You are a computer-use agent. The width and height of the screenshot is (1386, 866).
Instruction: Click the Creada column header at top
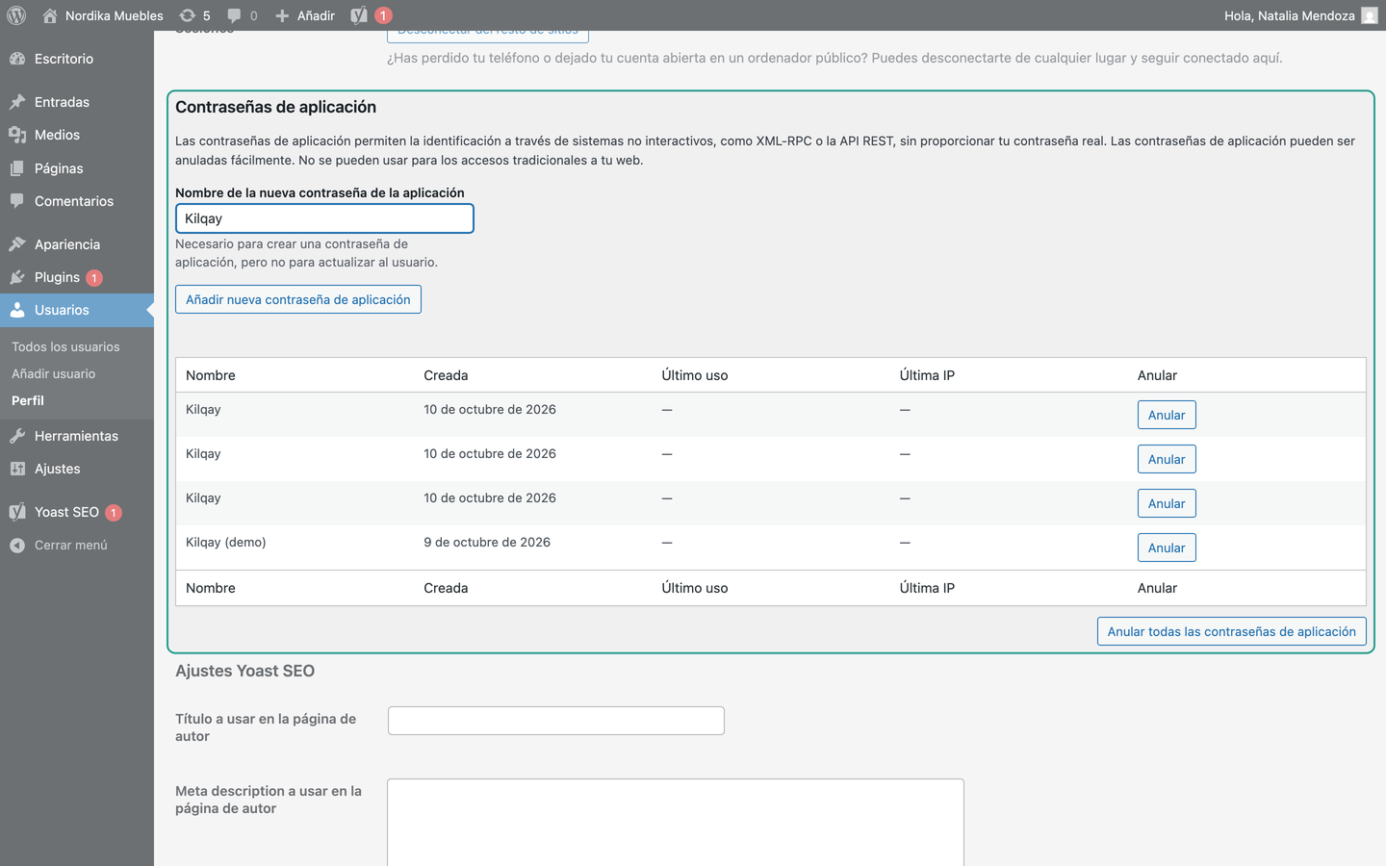[x=446, y=375]
